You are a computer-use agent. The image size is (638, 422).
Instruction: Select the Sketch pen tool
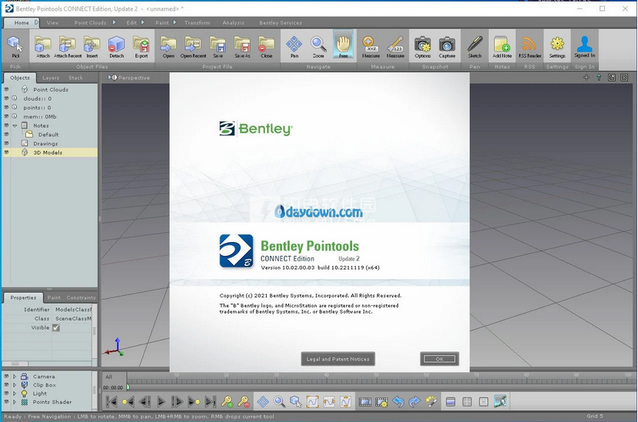point(474,46)
